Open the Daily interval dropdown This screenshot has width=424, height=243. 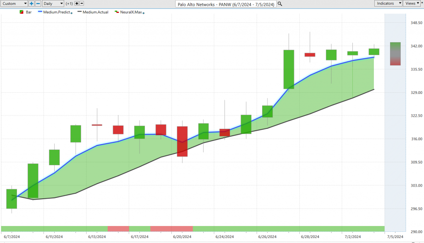53,3
